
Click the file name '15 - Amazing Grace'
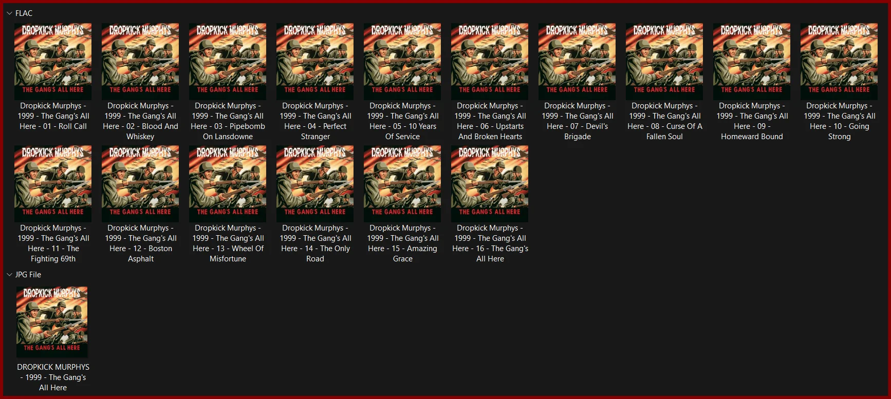[402, 243]
